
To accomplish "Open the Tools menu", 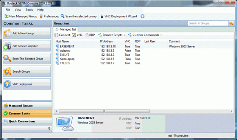I will 29,10.
